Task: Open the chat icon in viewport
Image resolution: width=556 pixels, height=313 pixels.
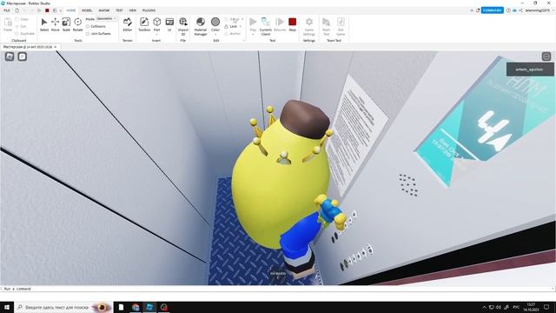Action: coord(23,57)
